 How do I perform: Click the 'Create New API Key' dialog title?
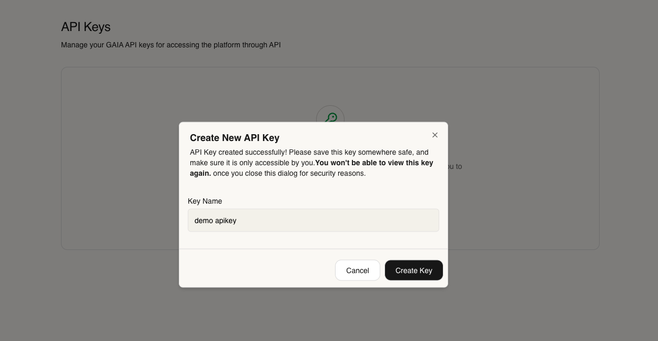(x=235, y=138)
